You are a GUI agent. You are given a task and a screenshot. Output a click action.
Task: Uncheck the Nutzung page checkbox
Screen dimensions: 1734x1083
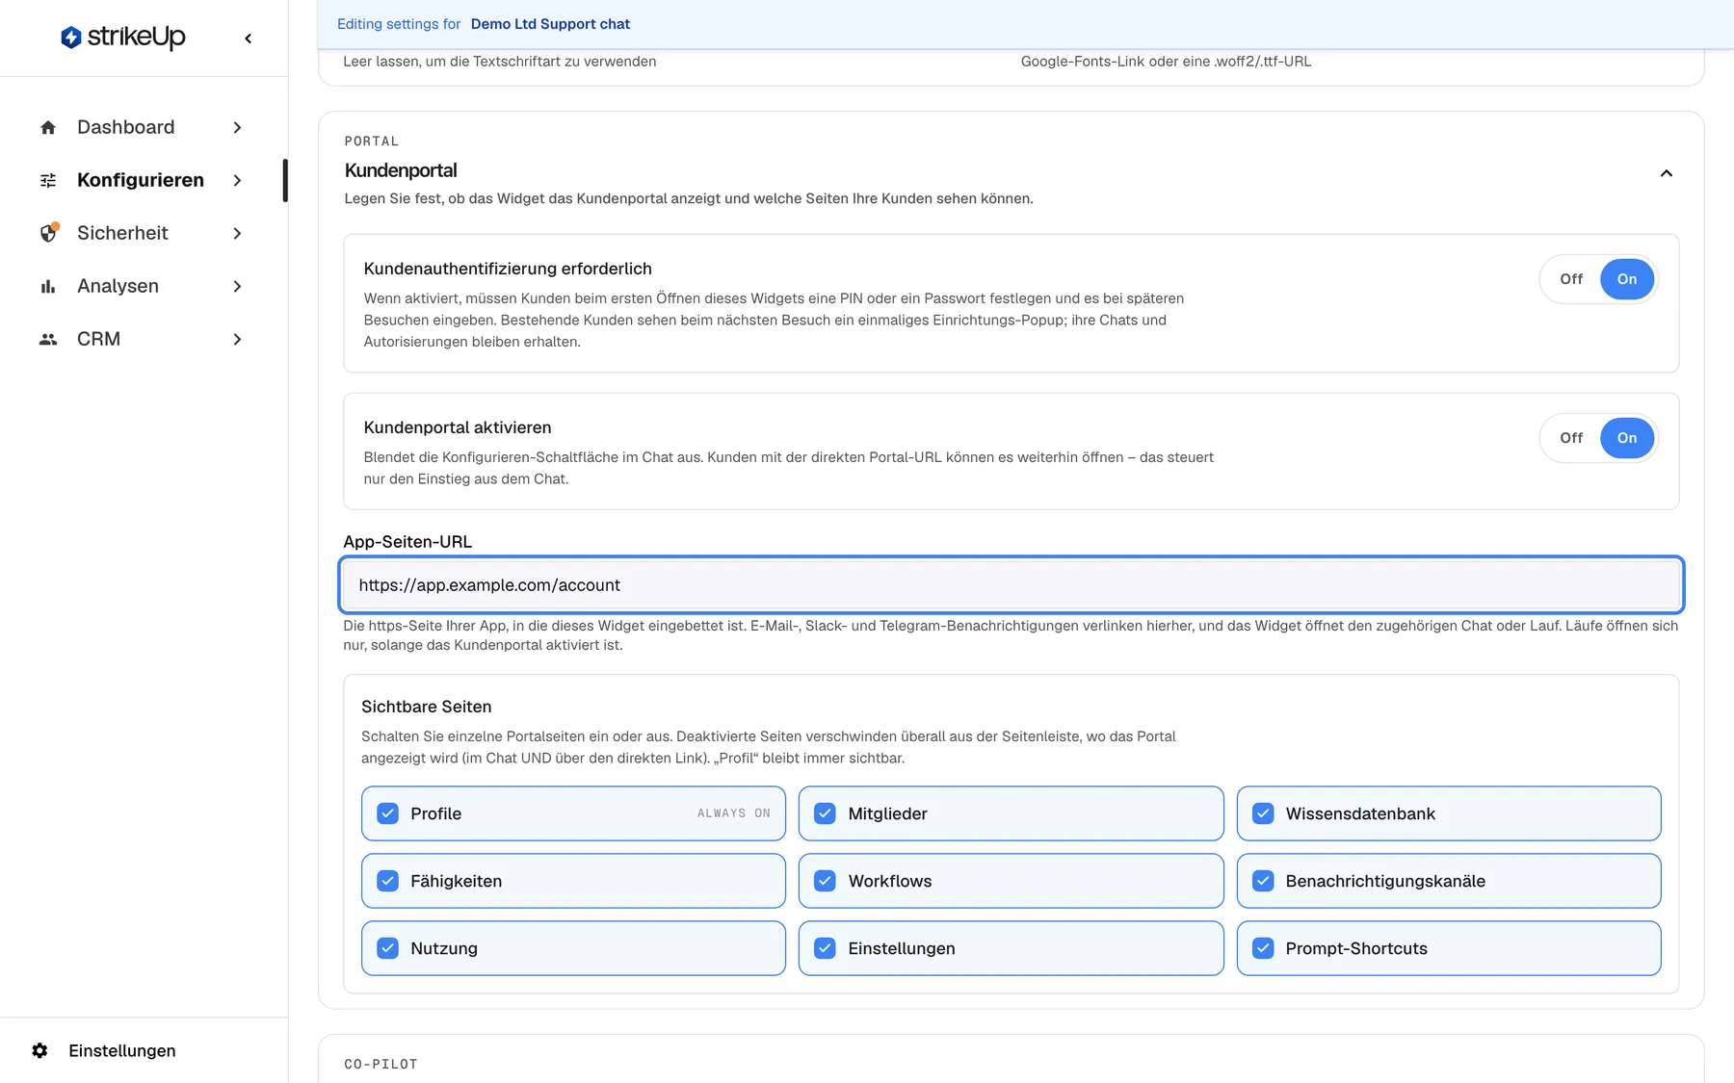point(388,948)
